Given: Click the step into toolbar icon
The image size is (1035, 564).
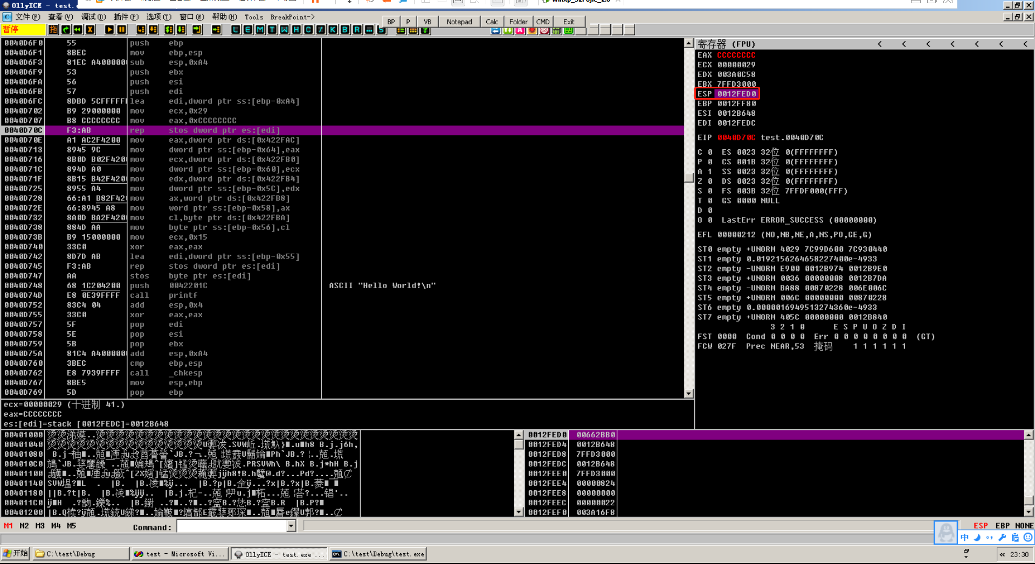Looking at the screenshot, I should [141, 30].
